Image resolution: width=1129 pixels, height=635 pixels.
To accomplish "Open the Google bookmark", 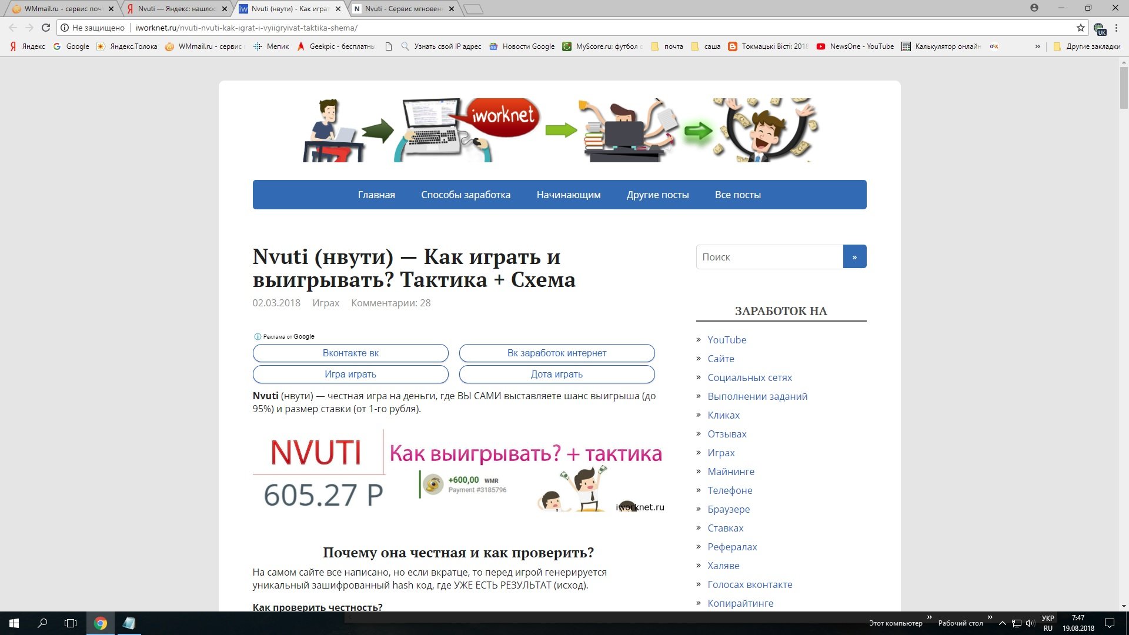I will coord(71,46).
